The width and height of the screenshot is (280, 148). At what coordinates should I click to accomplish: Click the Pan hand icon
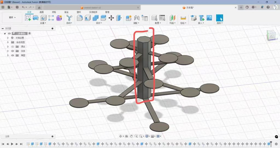point(131,136)
